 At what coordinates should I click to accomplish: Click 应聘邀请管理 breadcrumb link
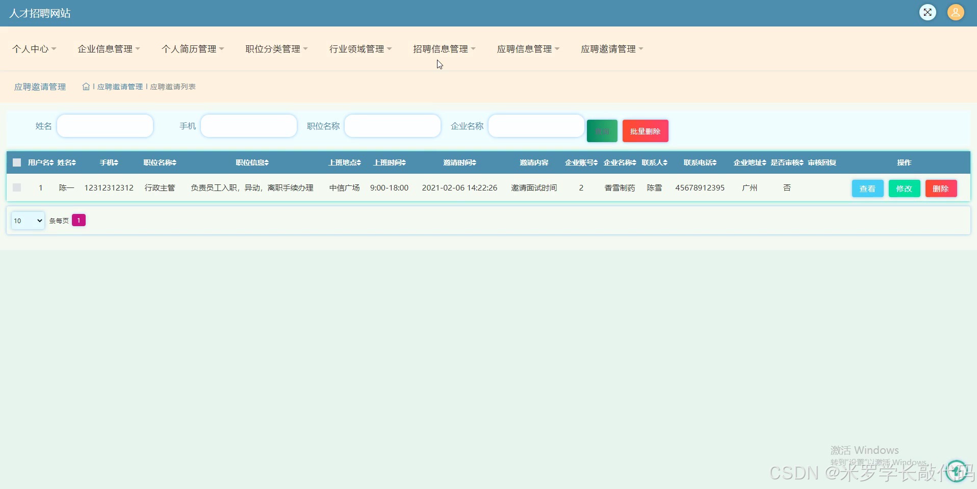(x=120, y=87)
